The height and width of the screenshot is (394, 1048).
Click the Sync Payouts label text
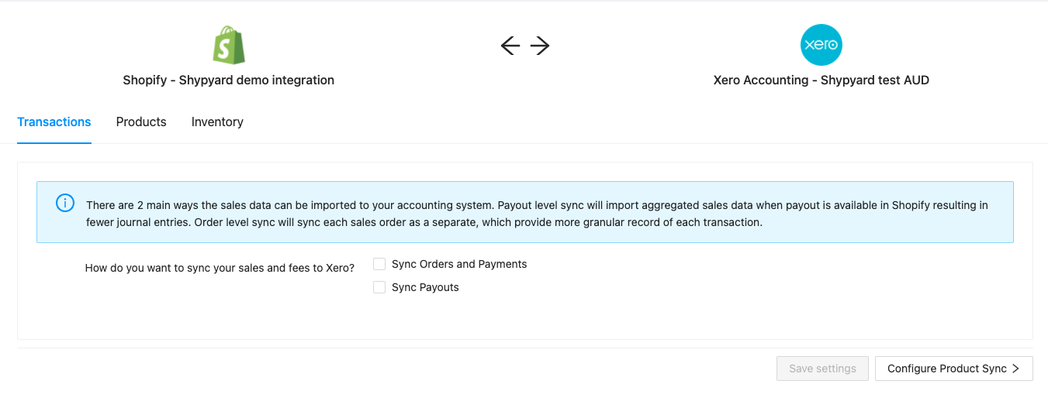pyautogui.click(x=425, y=287)
